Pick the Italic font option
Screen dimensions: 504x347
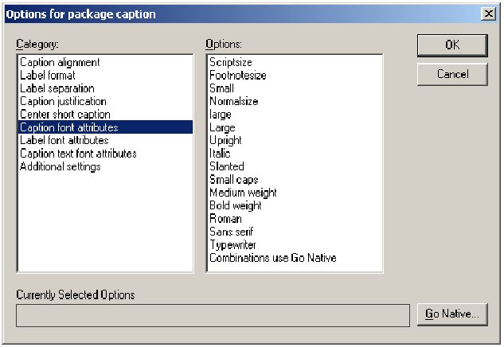[x=220, y=154]
